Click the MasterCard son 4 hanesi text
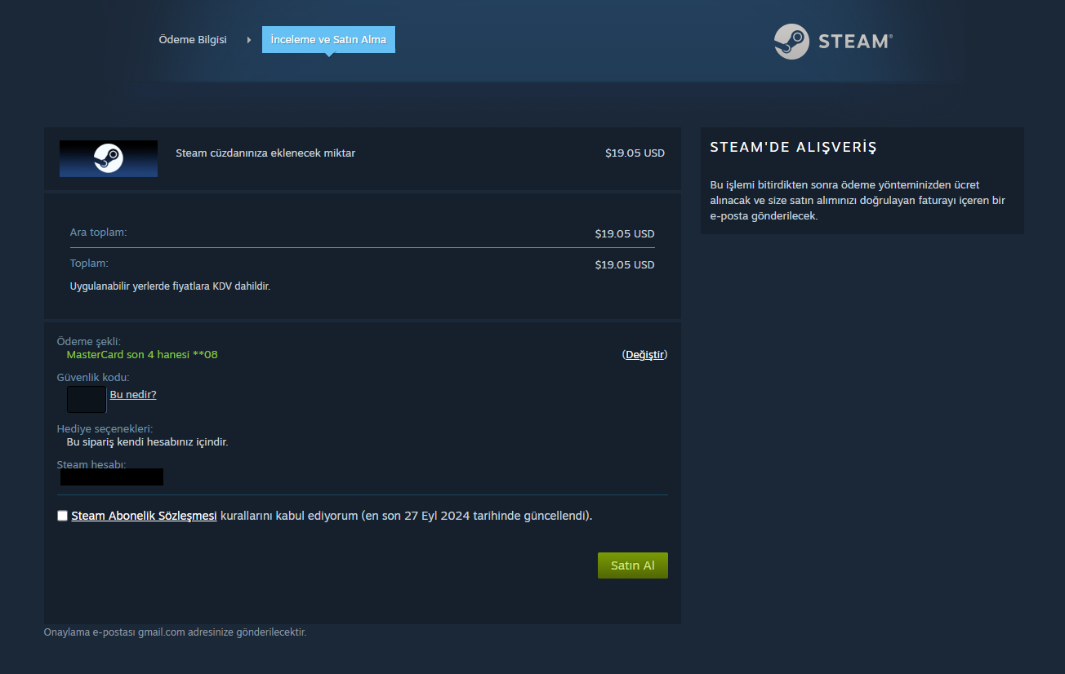 [142, 355]
